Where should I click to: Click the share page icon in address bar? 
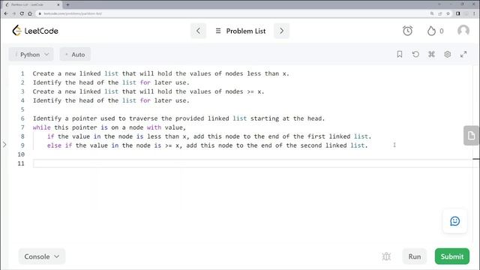440,13
